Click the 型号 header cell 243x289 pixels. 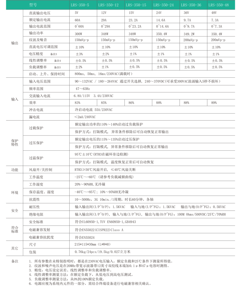[33, 5]
